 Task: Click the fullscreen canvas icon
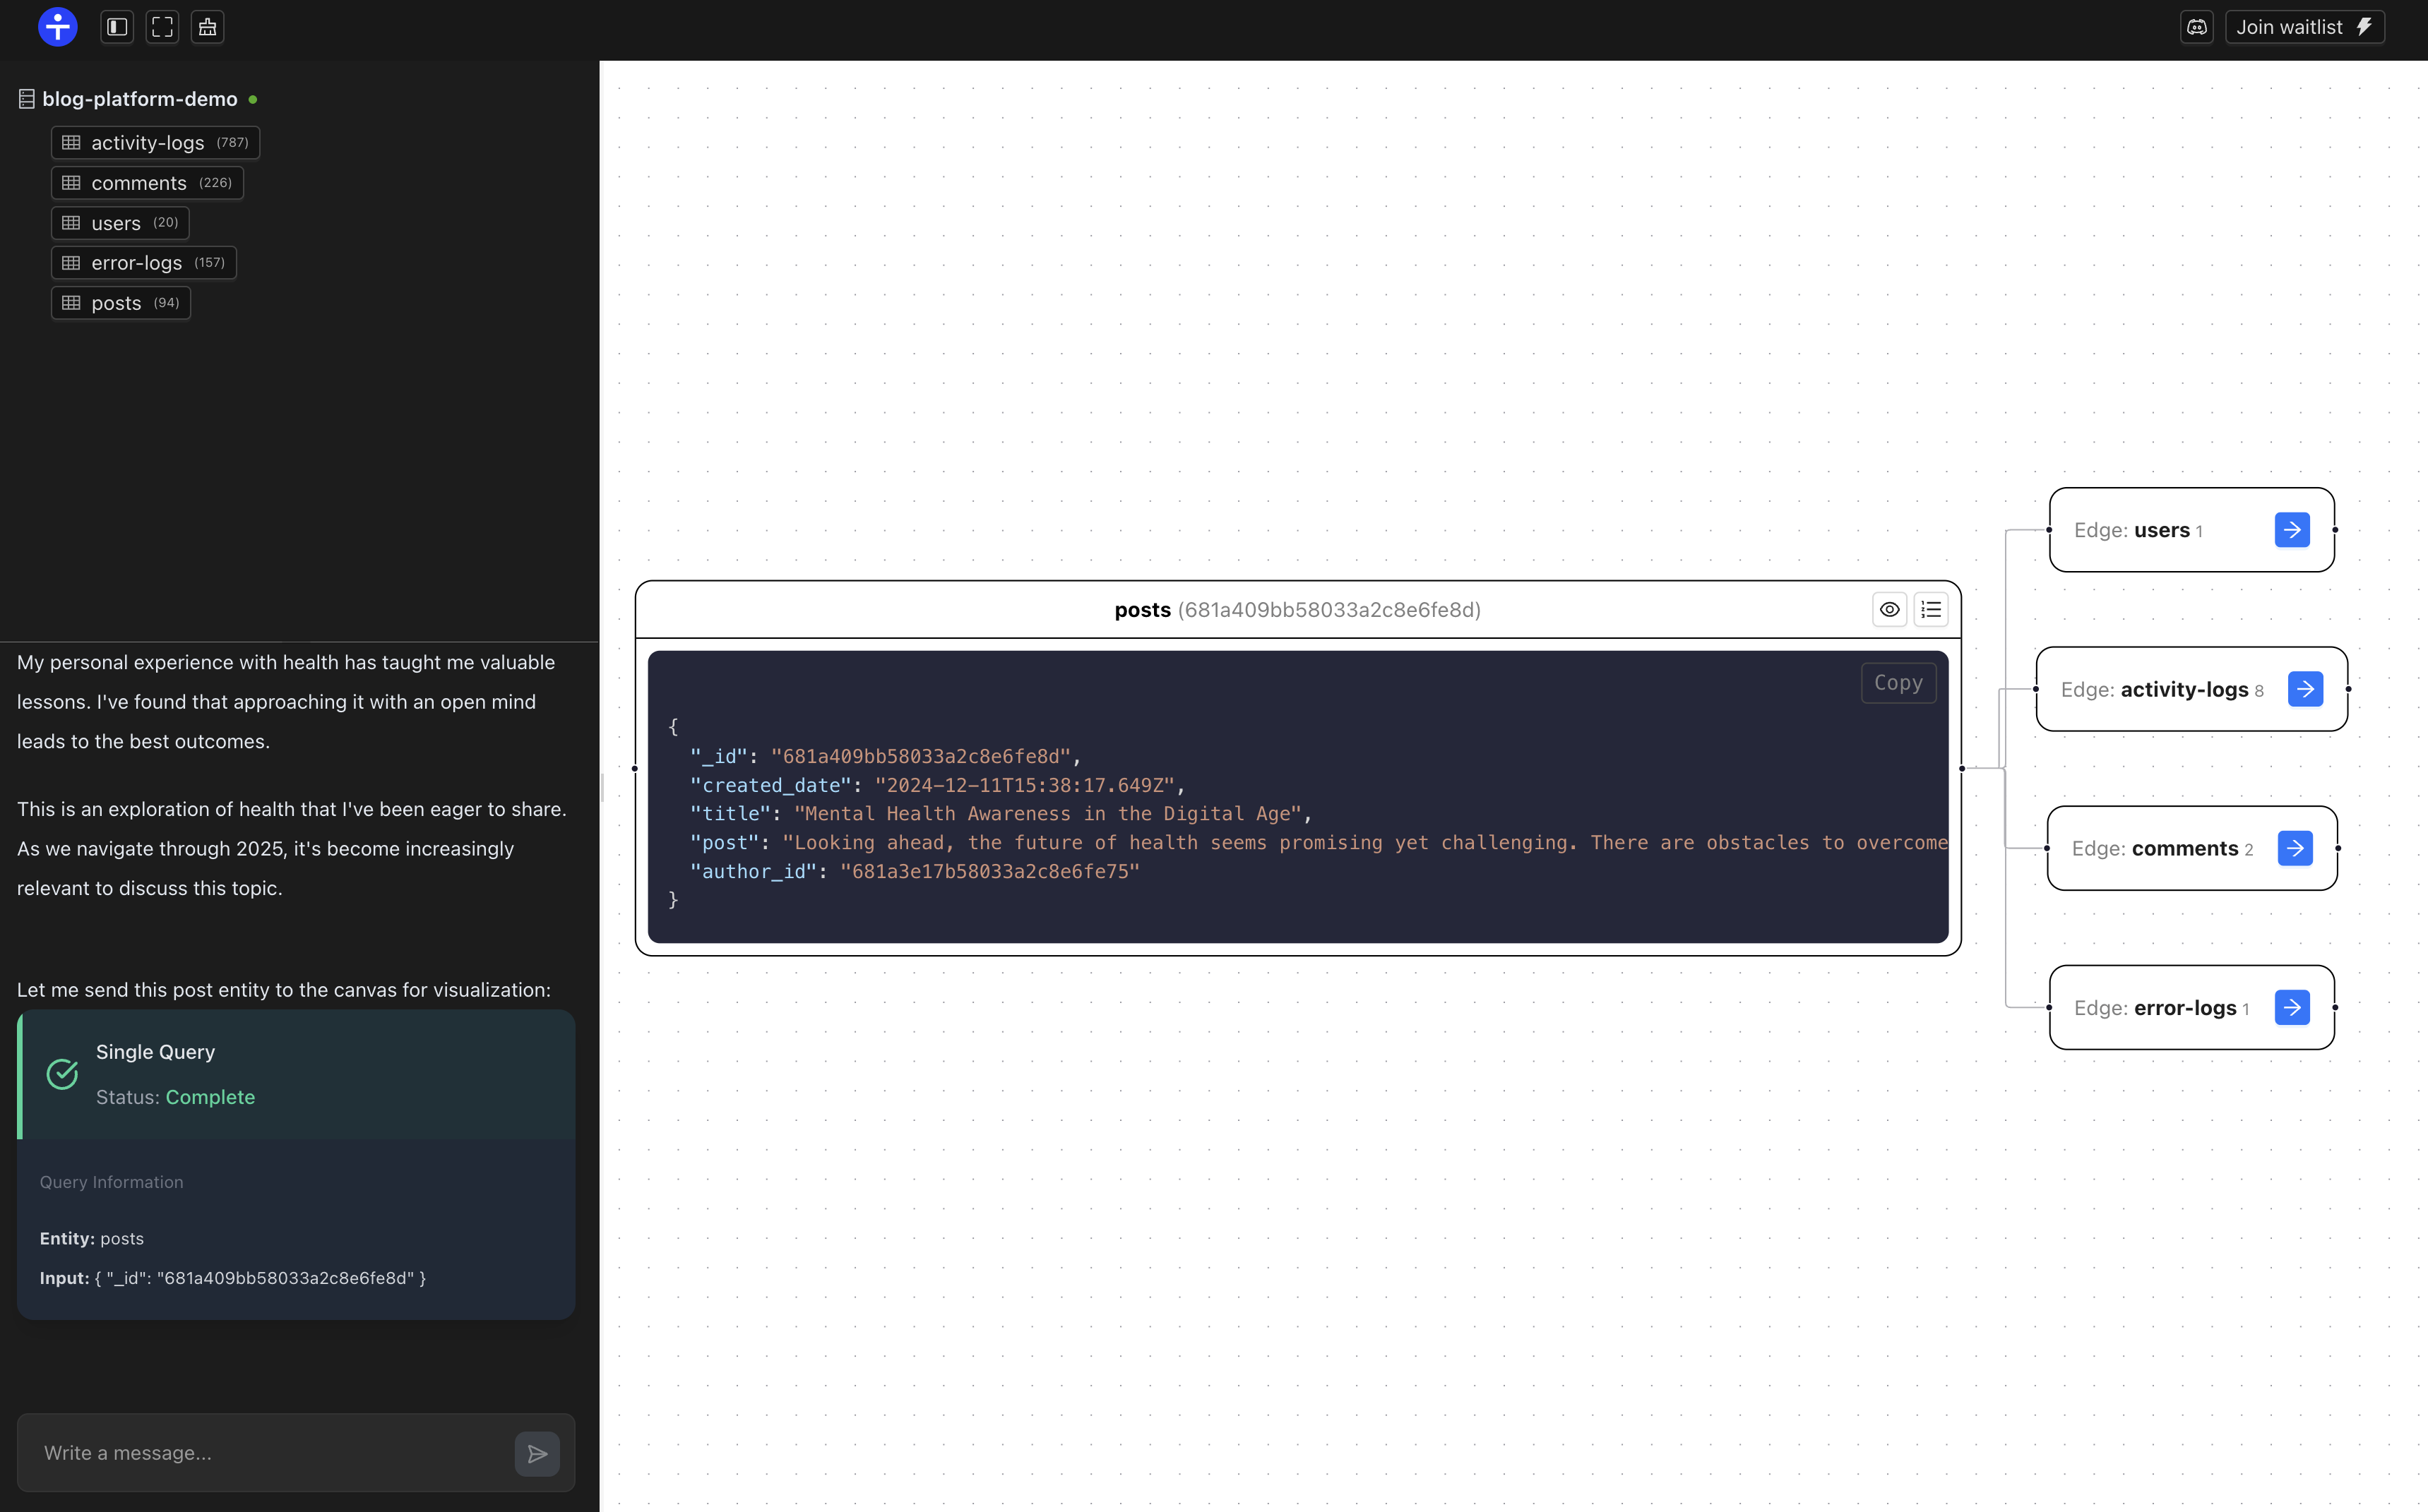tap(162, 27)
